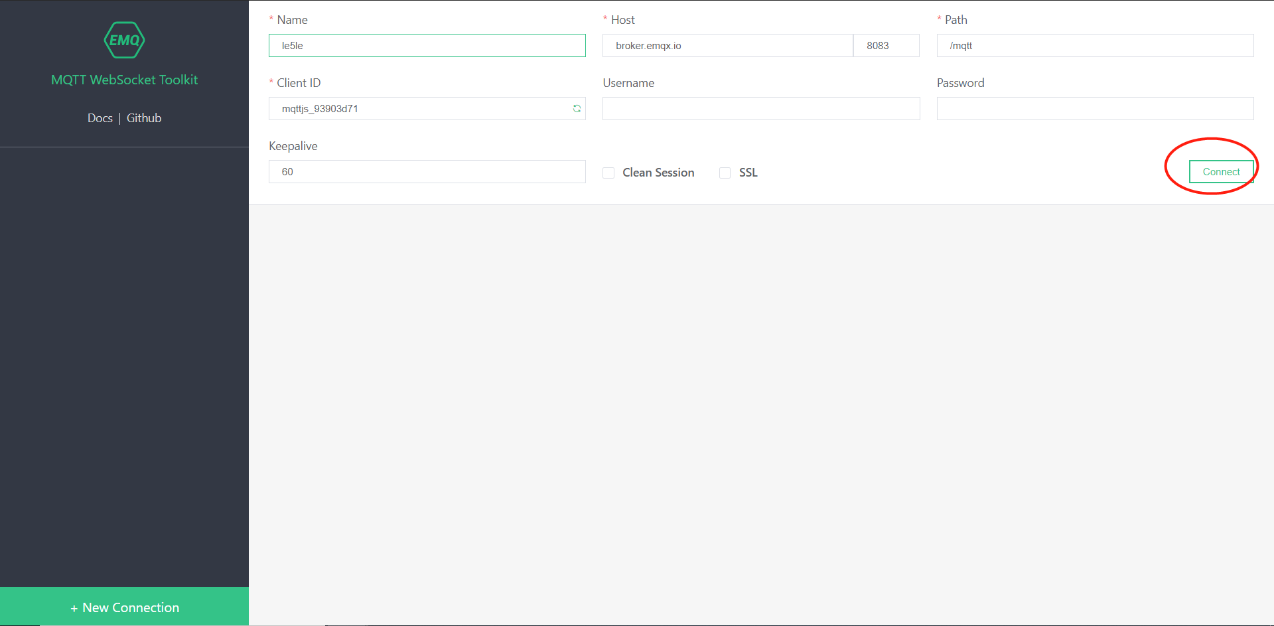This screenshot has height=626, width=1274.
Task: Click the Name label
Action: point(292,20)
